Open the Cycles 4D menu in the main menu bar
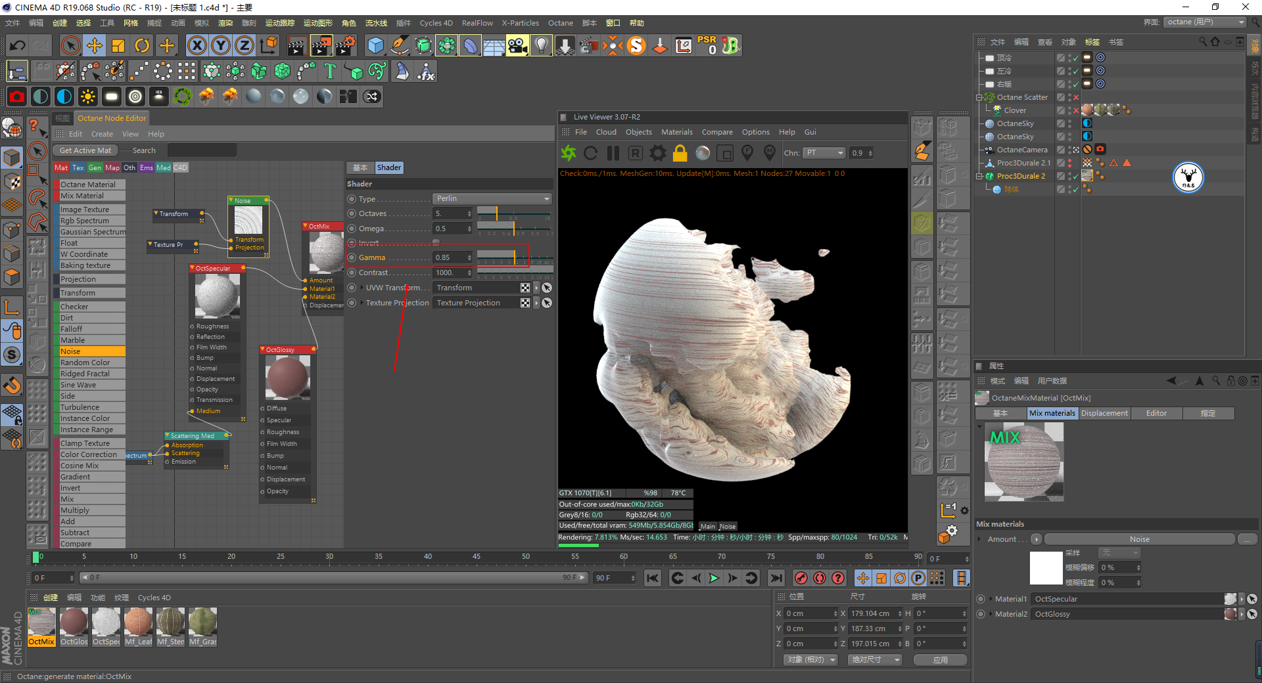The height and width of the screenshot is (683, 1262). pyautogui.click(x=436, y=23)
